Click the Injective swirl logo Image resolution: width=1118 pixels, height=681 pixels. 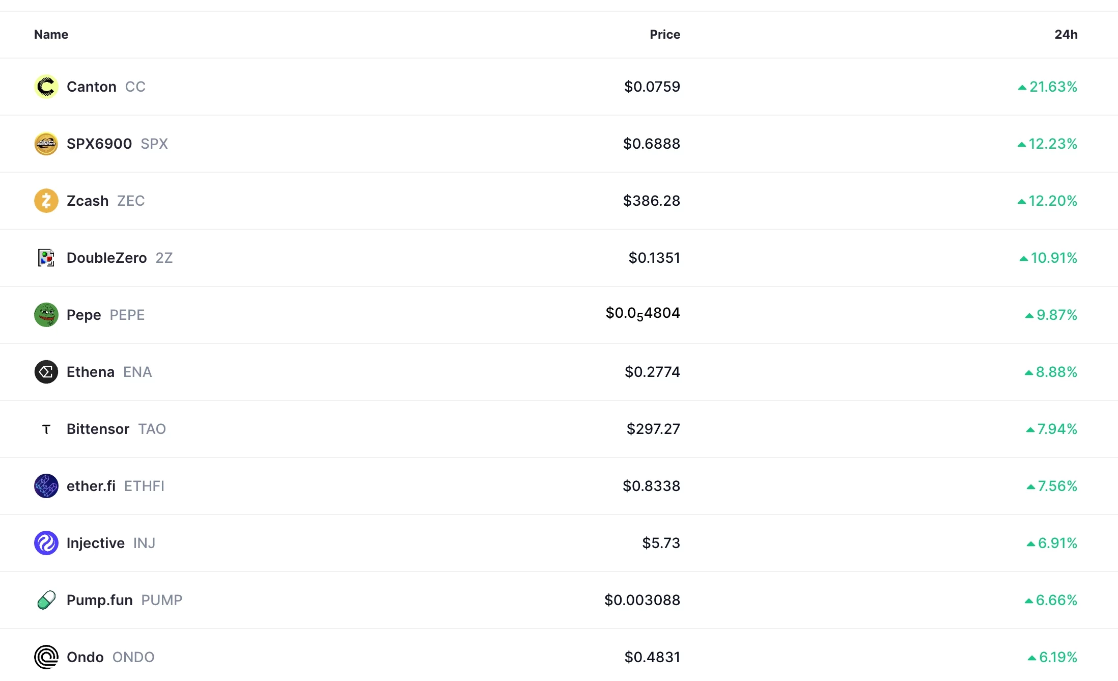pyautogui.click(x=46, y=543)
